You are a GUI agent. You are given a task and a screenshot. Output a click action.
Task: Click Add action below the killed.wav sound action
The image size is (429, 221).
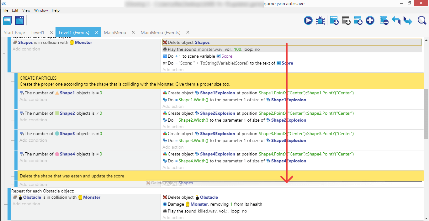tap(173, 218)
